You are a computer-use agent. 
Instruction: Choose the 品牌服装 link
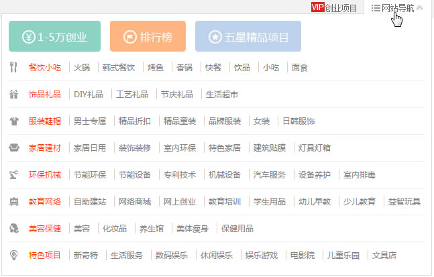click(x=225, y=121)
